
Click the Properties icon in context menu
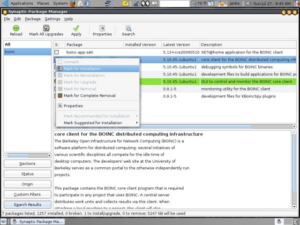click(x=60, y=105)
